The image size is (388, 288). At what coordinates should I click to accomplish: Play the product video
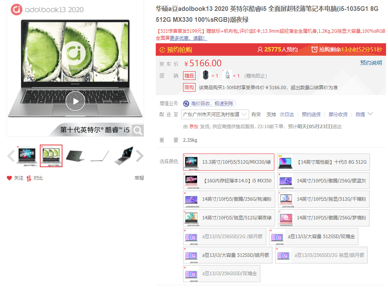[x=75, y=101]
